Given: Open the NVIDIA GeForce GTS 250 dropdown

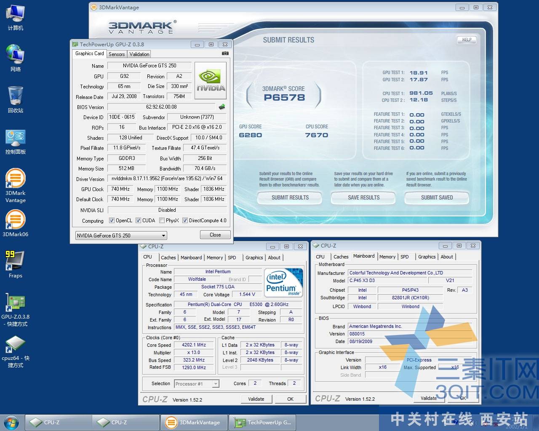Looking at the screenshot, I should [121, 235].
